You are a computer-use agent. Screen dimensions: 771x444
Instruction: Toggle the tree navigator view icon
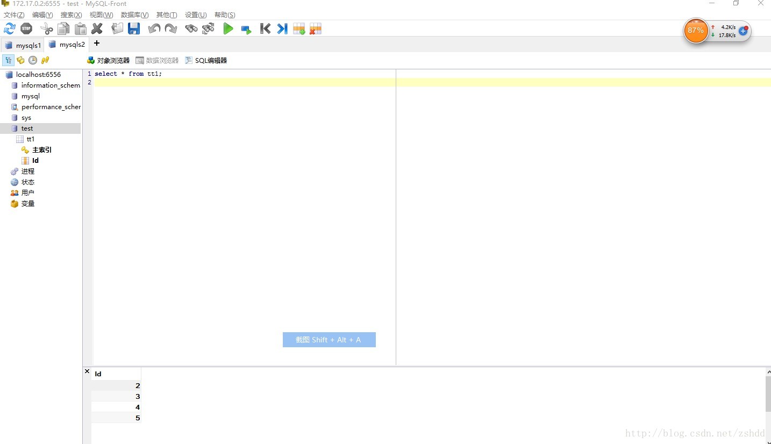(x=9, y=60)
